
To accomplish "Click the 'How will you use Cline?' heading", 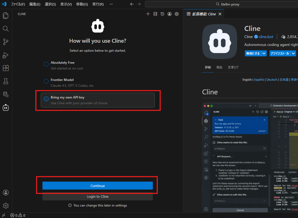I will 98,41.
